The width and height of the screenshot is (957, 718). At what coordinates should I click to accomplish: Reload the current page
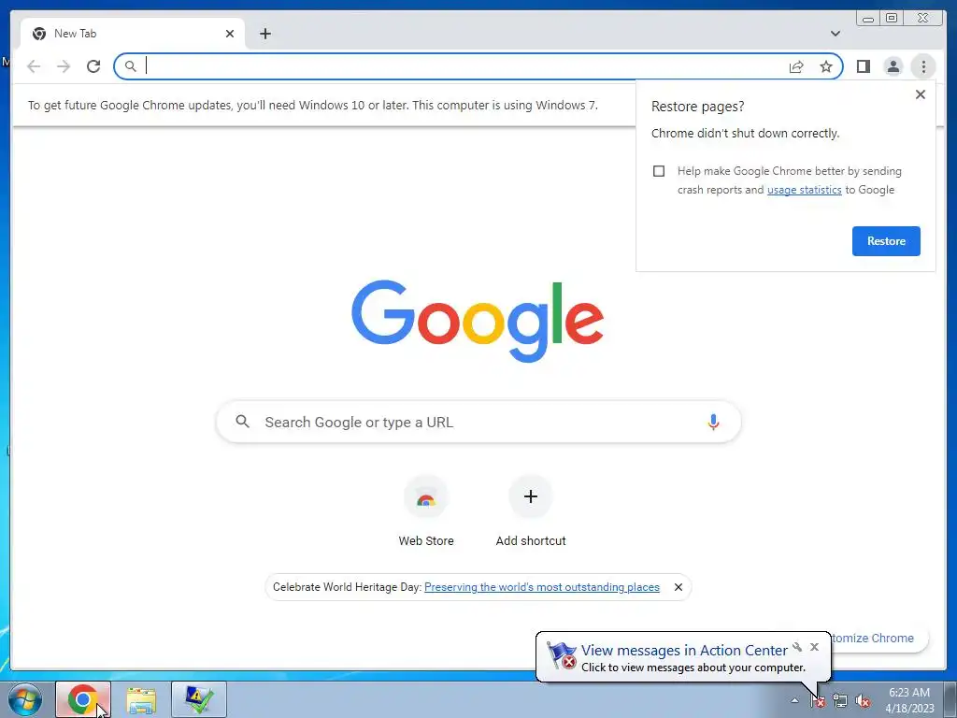click(93, 66)
